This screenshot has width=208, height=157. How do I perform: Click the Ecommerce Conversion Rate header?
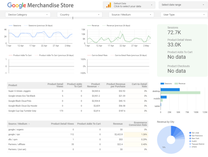click(x=138, y=124)
